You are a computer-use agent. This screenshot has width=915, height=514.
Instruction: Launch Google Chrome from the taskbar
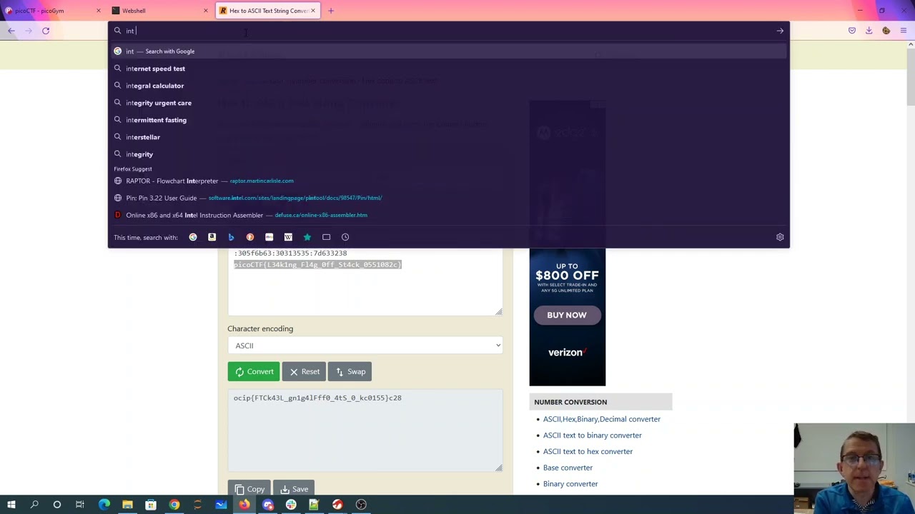(174, 505)
